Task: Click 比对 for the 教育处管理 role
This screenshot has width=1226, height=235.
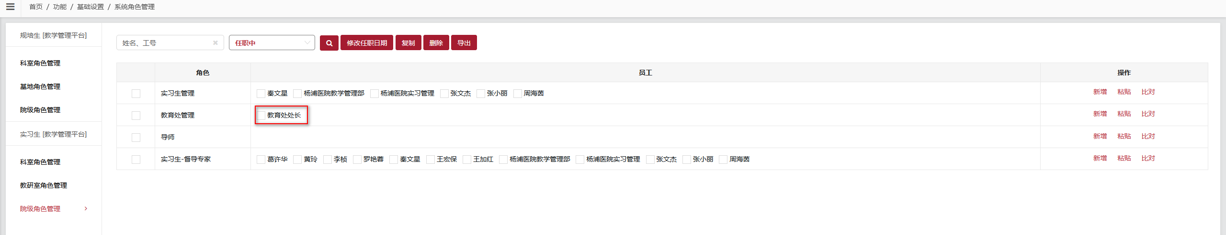Action: tap(1148, 114)
